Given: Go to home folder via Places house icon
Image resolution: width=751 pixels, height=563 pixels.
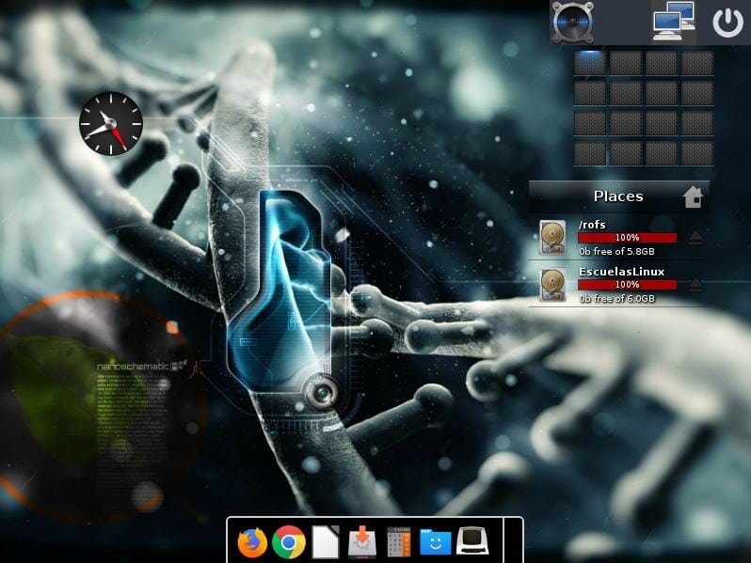Looking at the screenshot, I should tap(693, 196).
